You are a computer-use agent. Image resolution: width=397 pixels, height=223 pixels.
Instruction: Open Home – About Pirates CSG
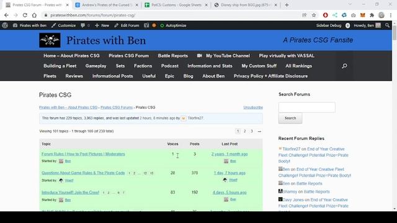tap(71, 56)
